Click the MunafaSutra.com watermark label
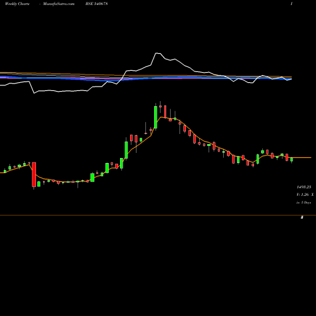Screen dimensions: 316x316 [59, 4]
